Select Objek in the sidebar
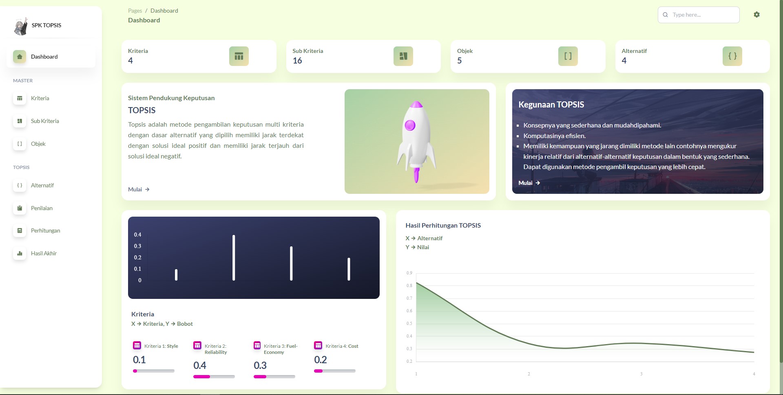 click(38, 144)
